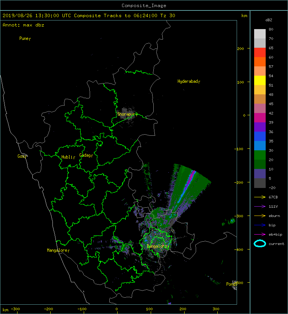288x314 pixels.
Task: Select the yellow 54 dBZ color swatch
Action: tap(260, 81)
